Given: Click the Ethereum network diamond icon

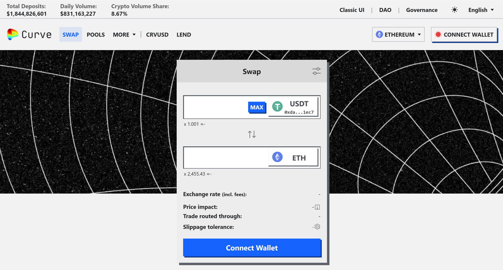Looking at the screenshot, I should (x=379, y=34).
